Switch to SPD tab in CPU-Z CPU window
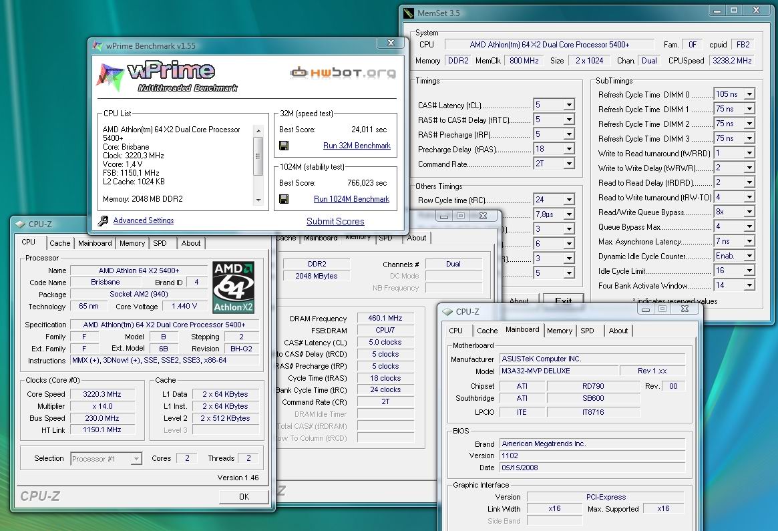The height and width of the screenshot is (531, 778). click(x=160, y=243)
